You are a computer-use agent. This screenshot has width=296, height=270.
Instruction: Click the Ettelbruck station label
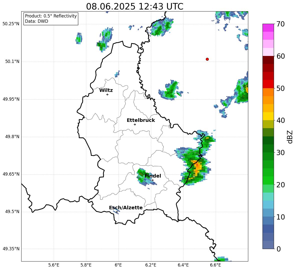141,120
